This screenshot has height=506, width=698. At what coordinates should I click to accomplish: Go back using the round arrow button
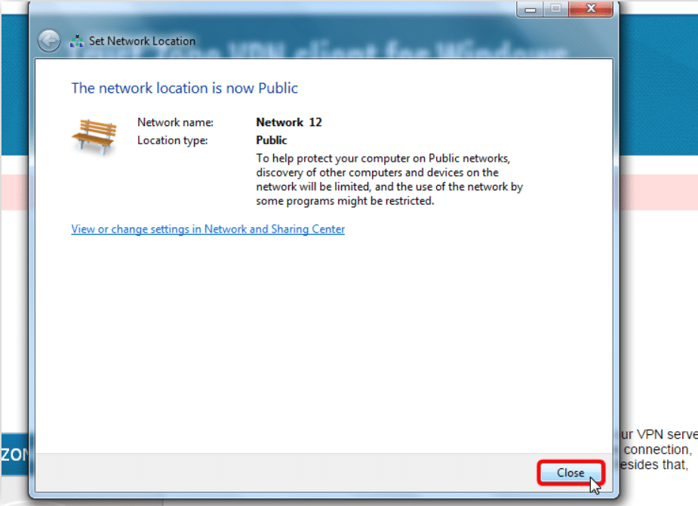49,41
